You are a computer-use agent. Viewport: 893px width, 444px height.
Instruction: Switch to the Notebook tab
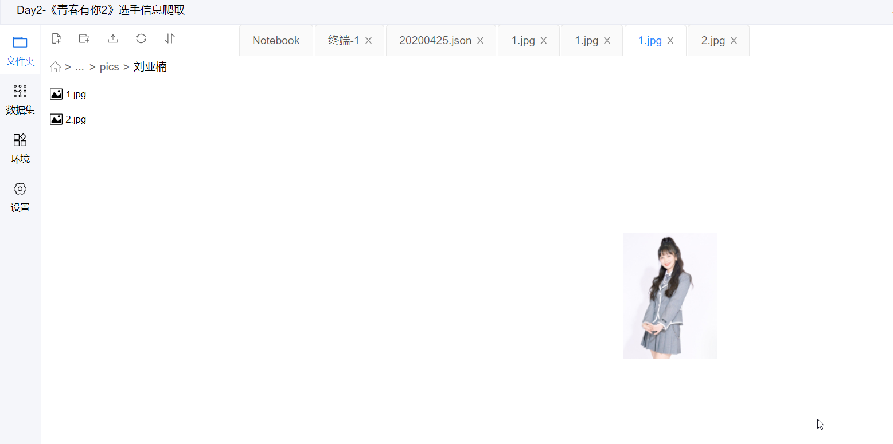pyautogui.click(x=276, y=40)
